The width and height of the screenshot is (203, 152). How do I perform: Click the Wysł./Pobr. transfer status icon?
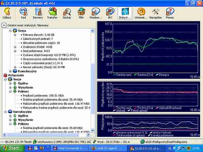[95, 142]
